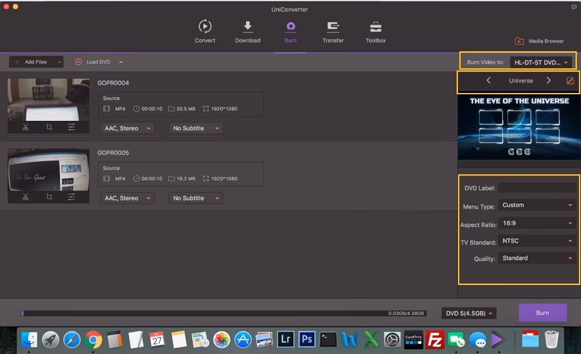
Task: Open the Toolbox tab
Action: point(375,31)
